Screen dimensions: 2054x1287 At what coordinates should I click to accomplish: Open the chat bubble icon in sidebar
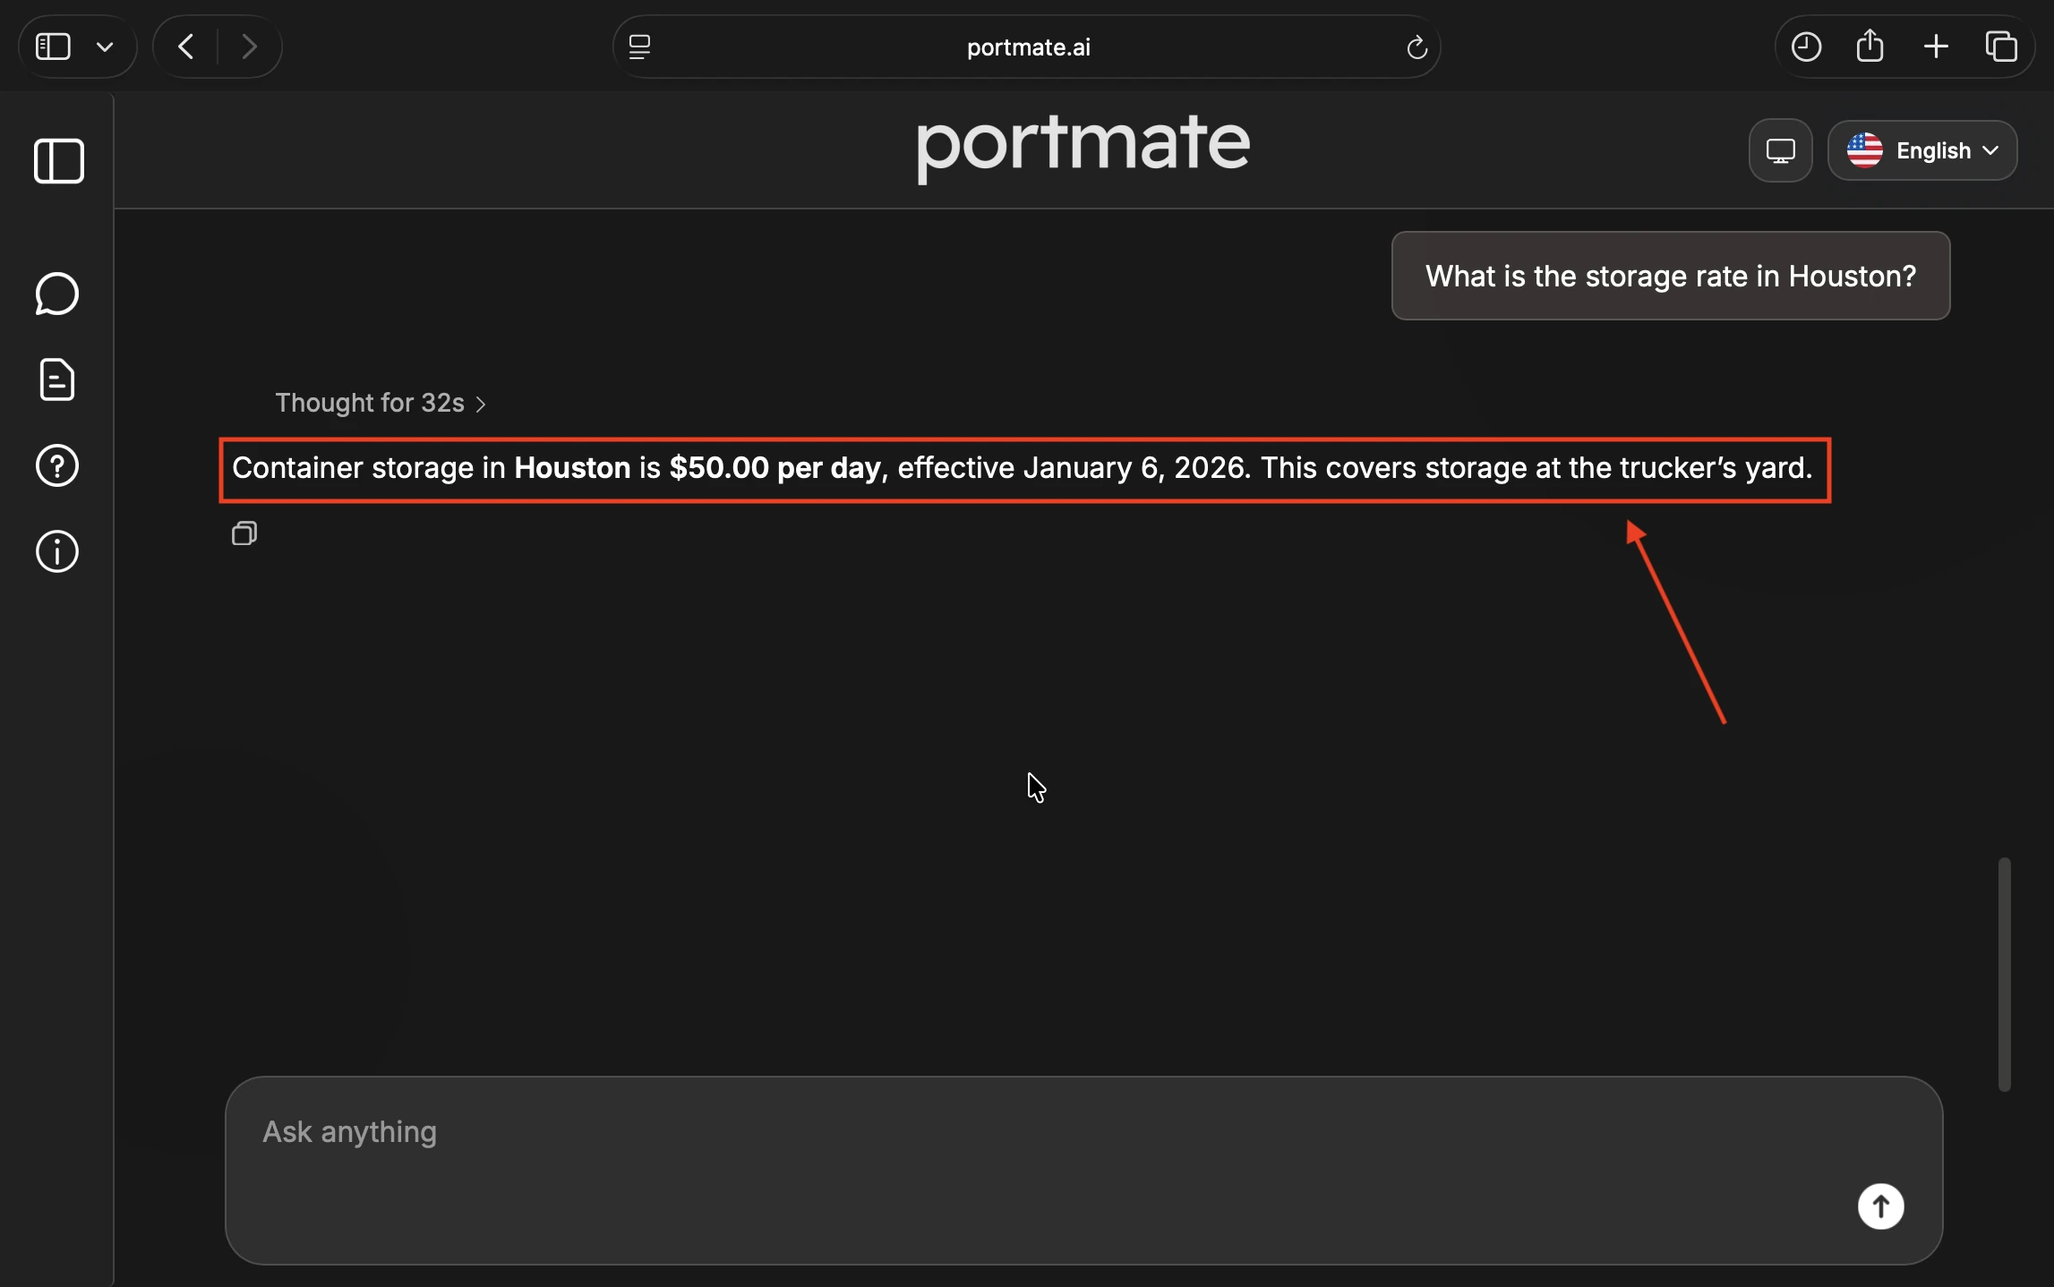57,294
